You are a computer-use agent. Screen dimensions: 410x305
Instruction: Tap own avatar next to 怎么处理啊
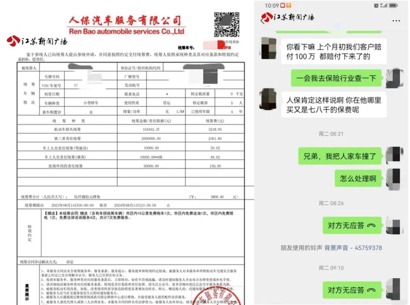coord(394,179)
